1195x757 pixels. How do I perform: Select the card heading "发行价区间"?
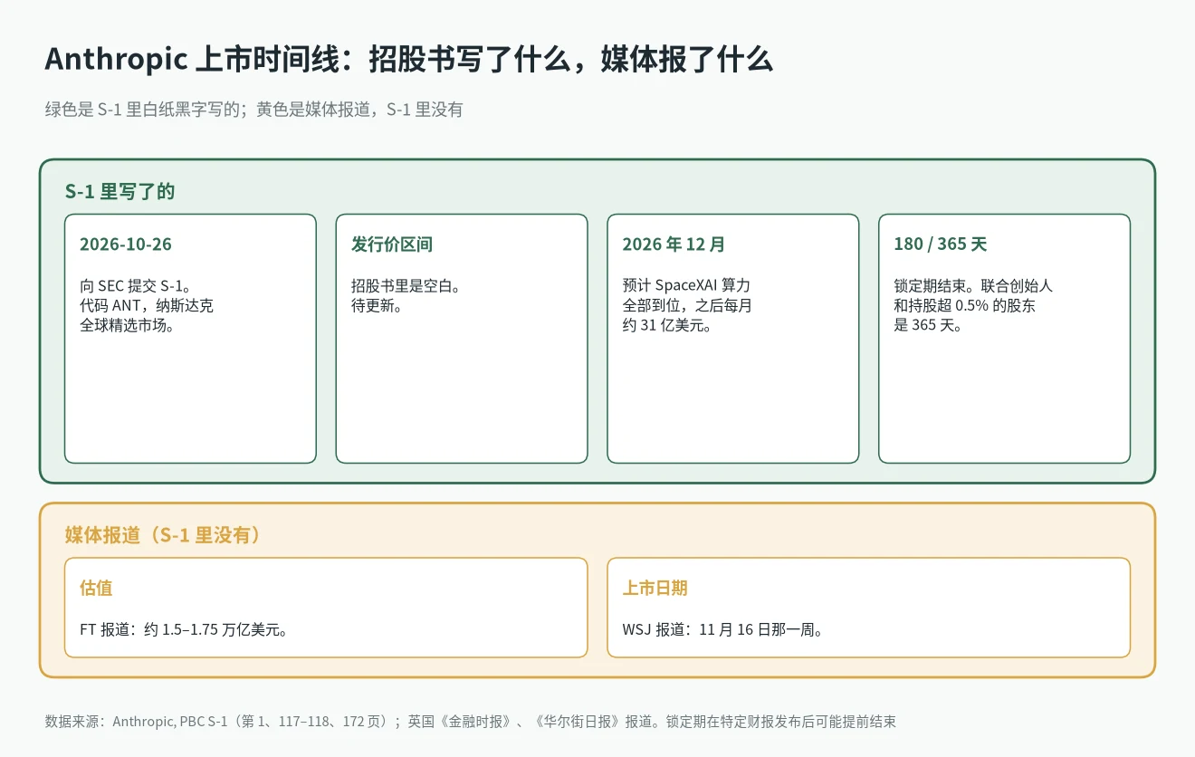coord(392,244)
